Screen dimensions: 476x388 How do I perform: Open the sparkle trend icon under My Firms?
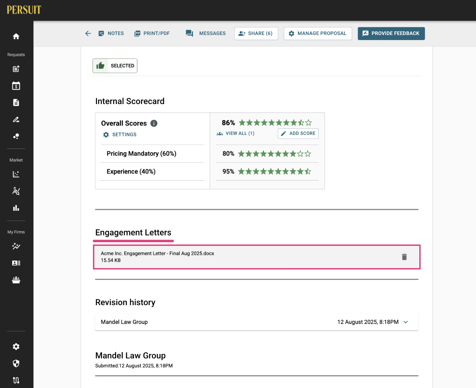16,246
